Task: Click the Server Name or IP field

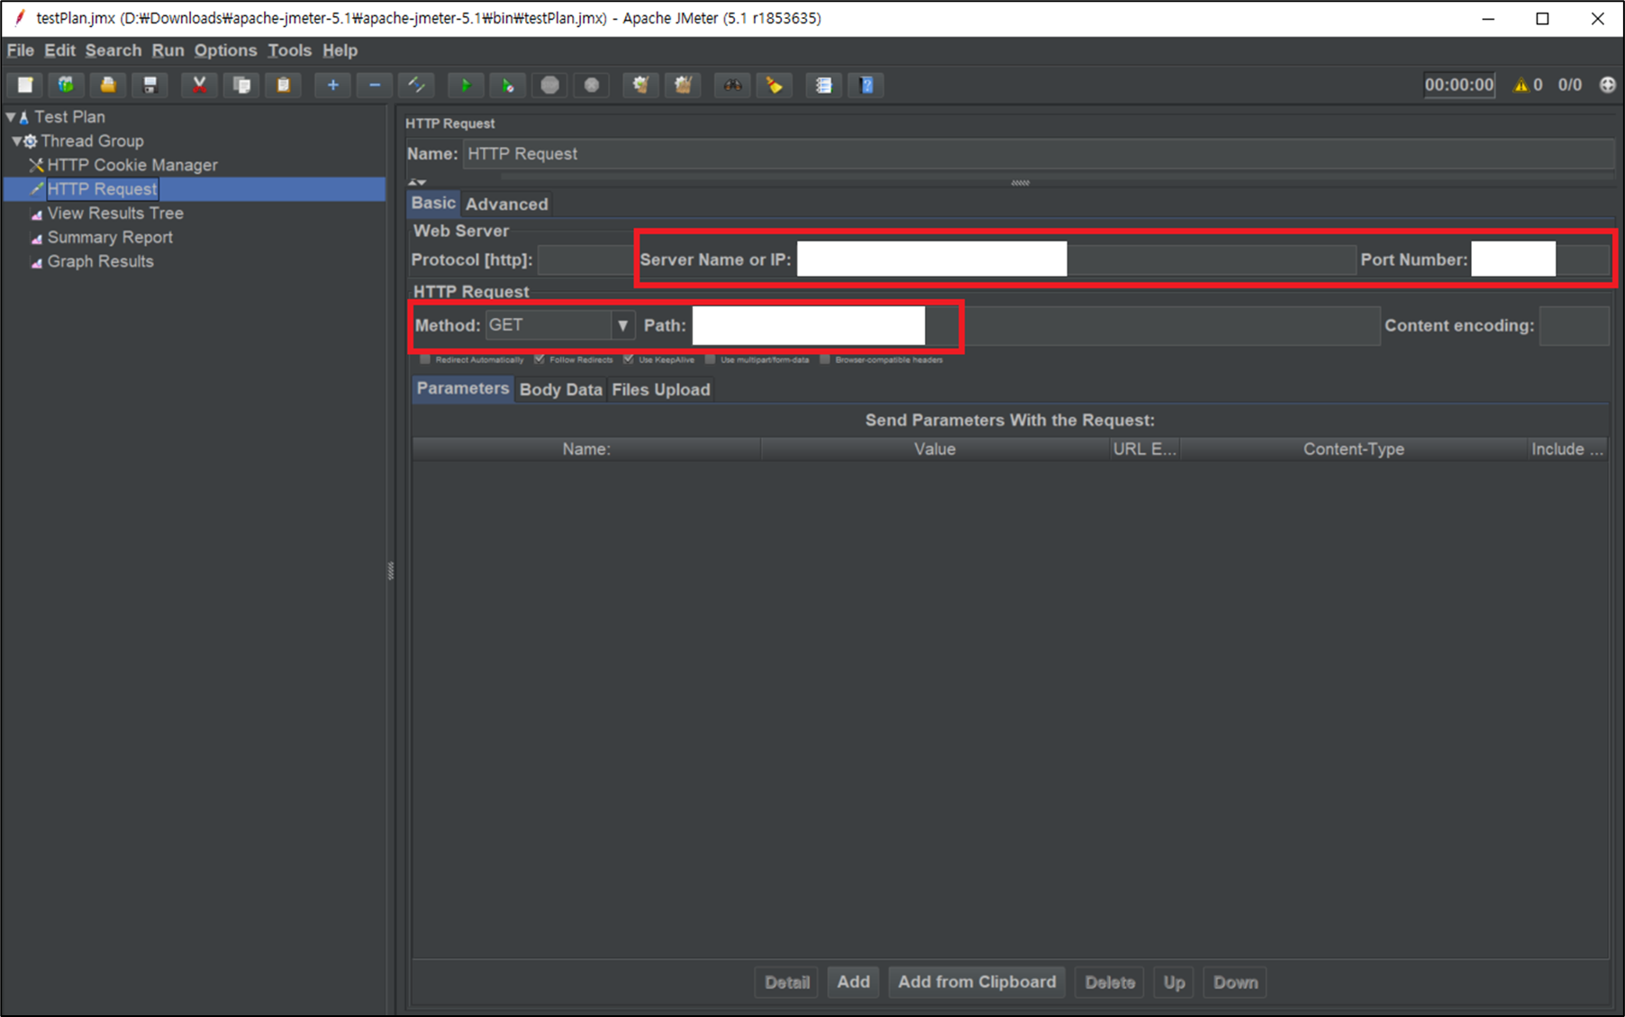Action: 1076,259
